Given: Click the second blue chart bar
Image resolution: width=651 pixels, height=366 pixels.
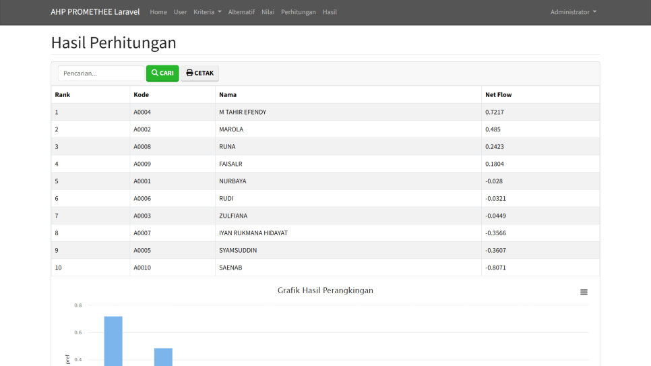Looking at the screenshot, I should (x=163, y=357).
